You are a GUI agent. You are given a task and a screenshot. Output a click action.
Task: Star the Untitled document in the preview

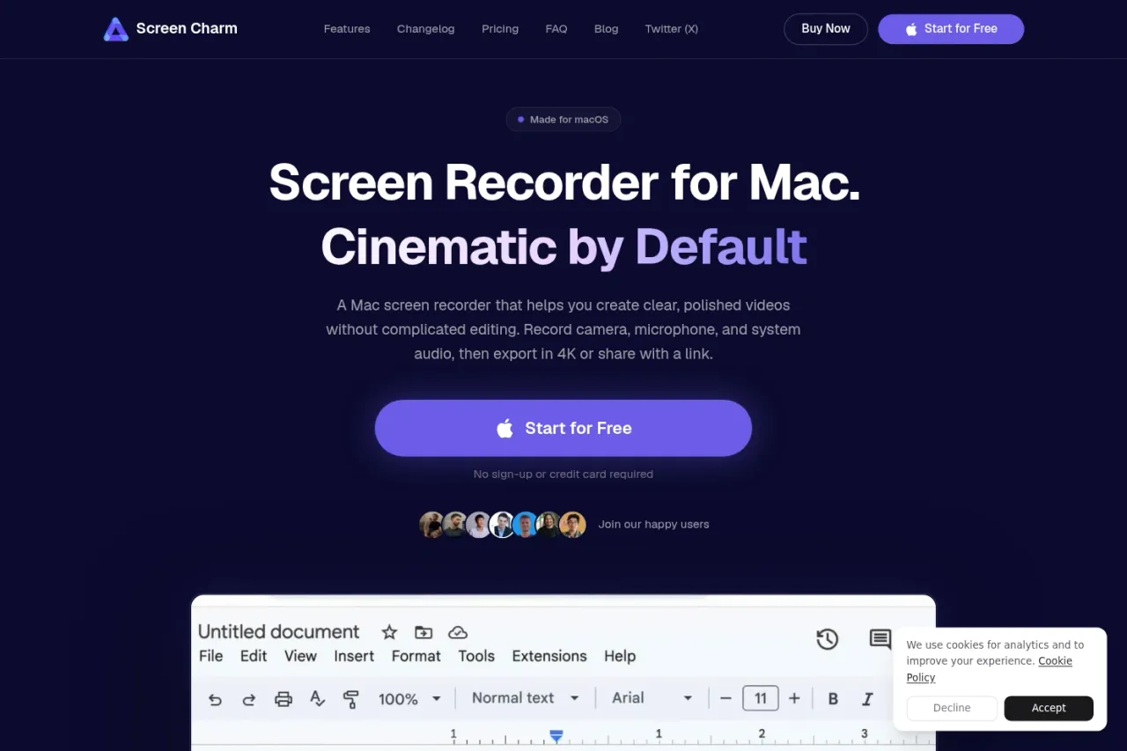pos(389,632)
